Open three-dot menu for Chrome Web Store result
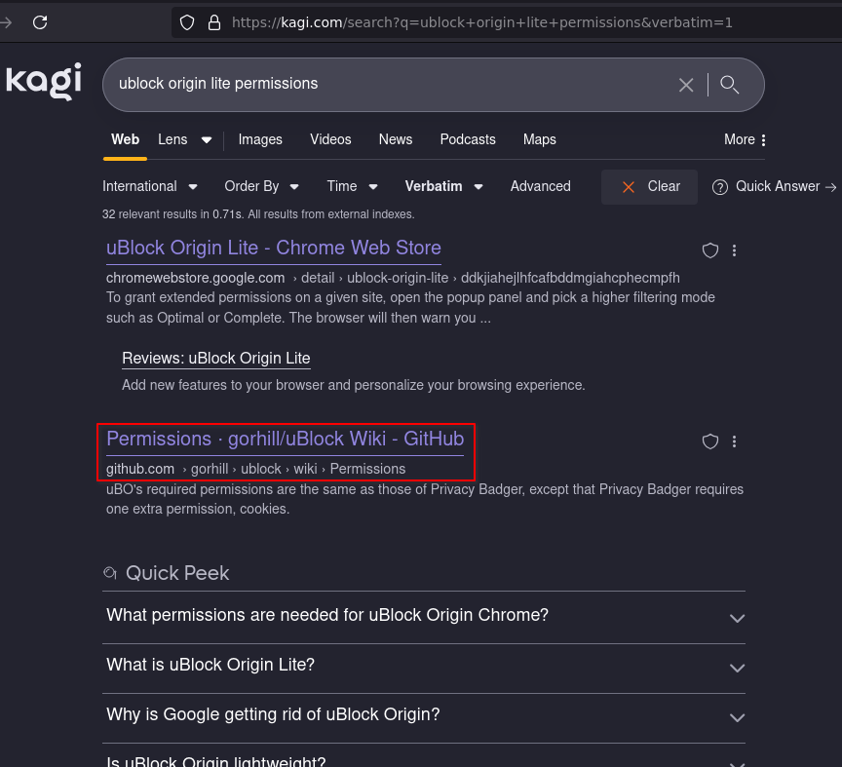Screen dimensions: 842x767 click(x=735, y=250)
